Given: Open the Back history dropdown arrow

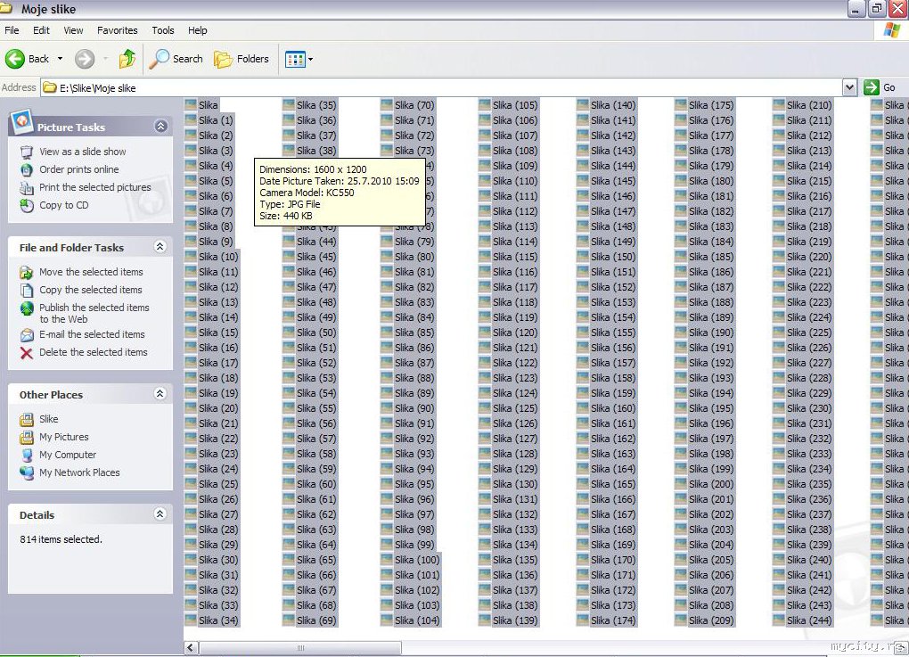Looking at the screenshot, I should coord(61,59).
